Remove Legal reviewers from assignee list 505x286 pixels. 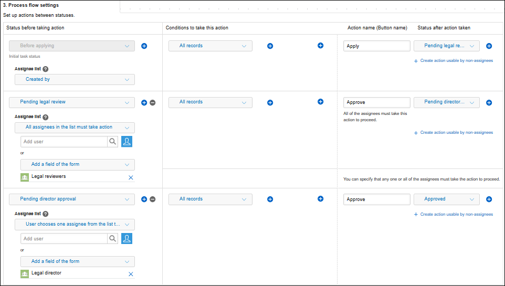131,177
